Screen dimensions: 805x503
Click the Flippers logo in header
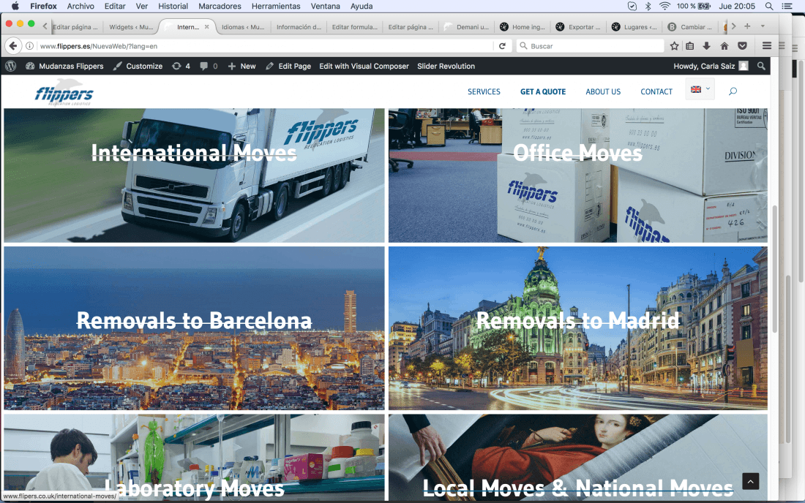64,92
